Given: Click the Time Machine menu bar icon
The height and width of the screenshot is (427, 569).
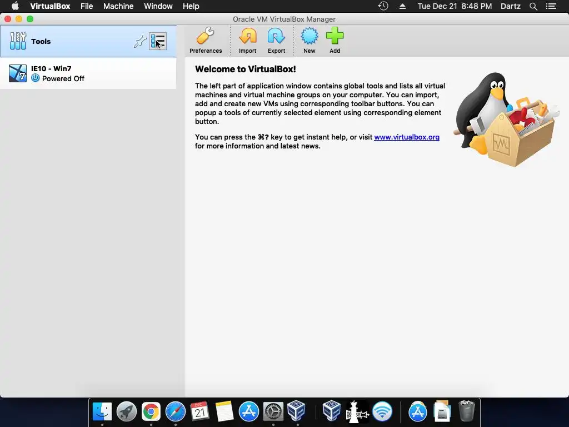Looking at the screenshot, I should pos(383,6).
